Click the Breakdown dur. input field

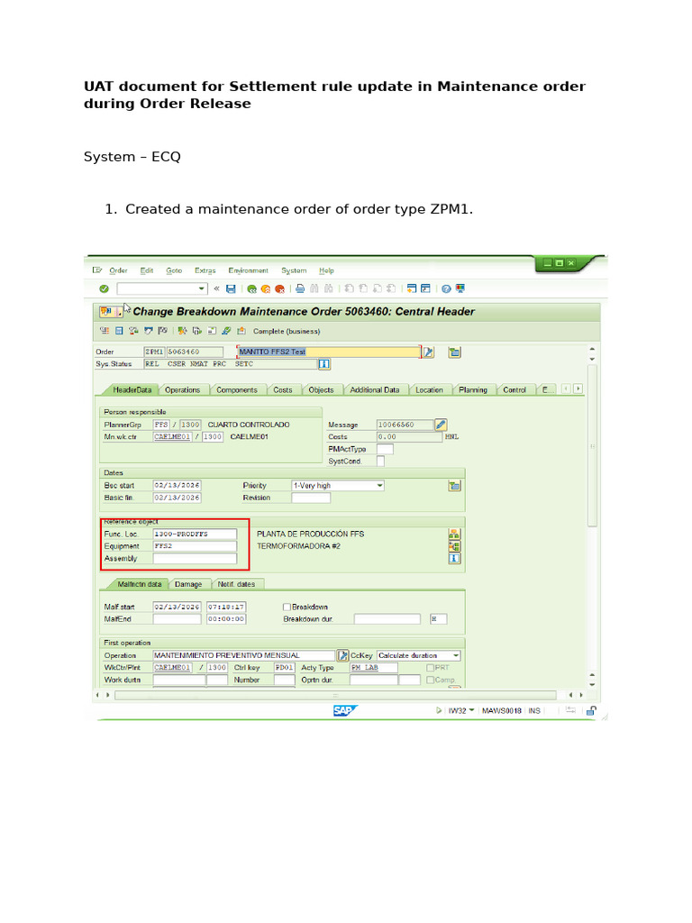tap(387, 619)
